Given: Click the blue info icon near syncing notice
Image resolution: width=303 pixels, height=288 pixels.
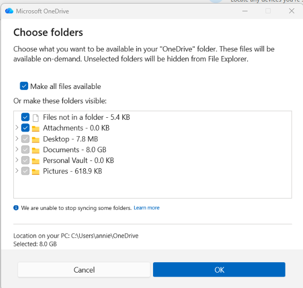Looking at the screenshot, I should click(16, 208).
